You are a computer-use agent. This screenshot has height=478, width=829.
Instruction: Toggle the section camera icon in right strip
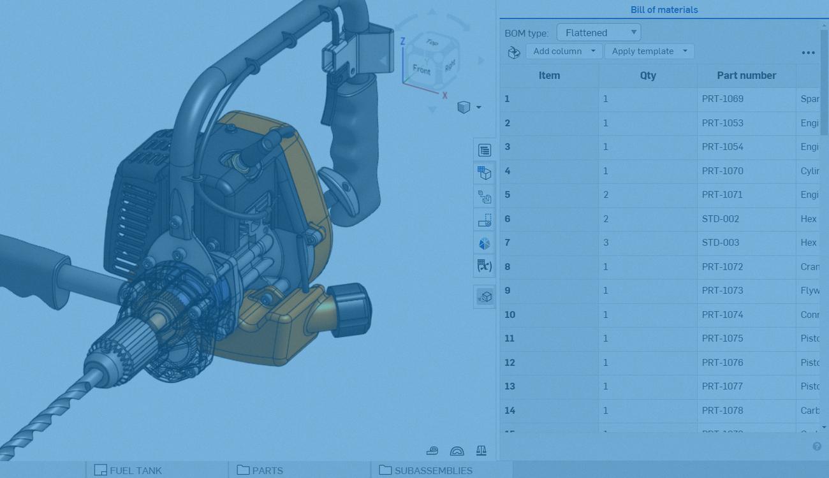pos(485,220)
